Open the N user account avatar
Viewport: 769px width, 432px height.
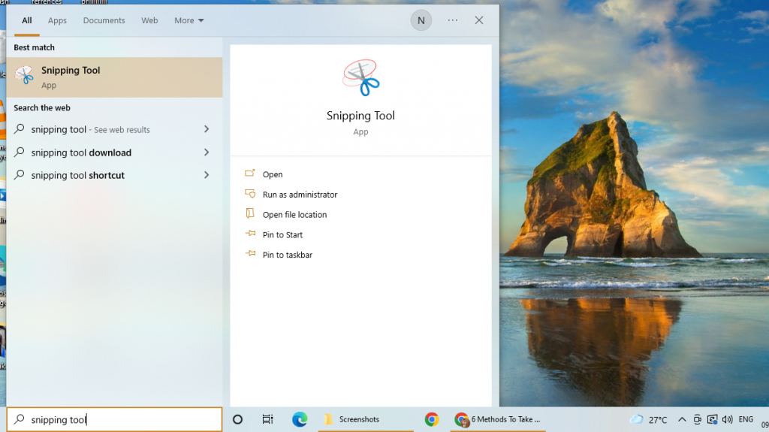click(421, 20)
